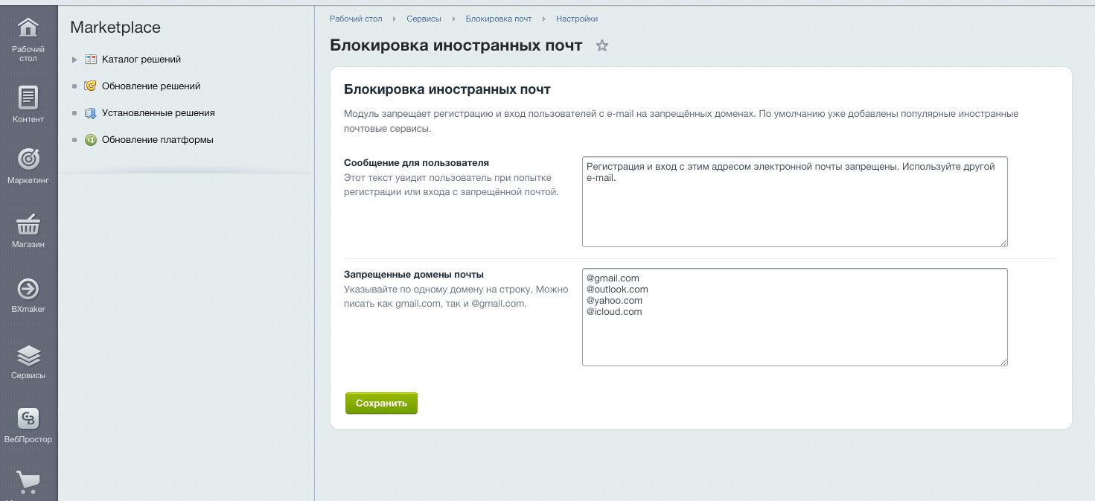Open the cart icon below ВебПростор
The image size is (1095, 501).
tap(28, 483)
